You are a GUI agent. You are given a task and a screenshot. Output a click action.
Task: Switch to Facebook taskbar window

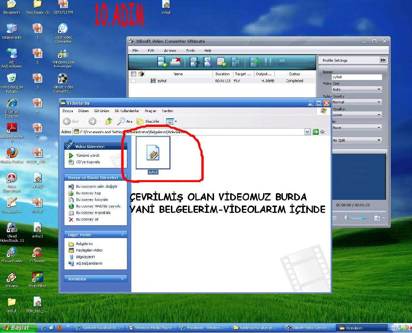point(203,328)
